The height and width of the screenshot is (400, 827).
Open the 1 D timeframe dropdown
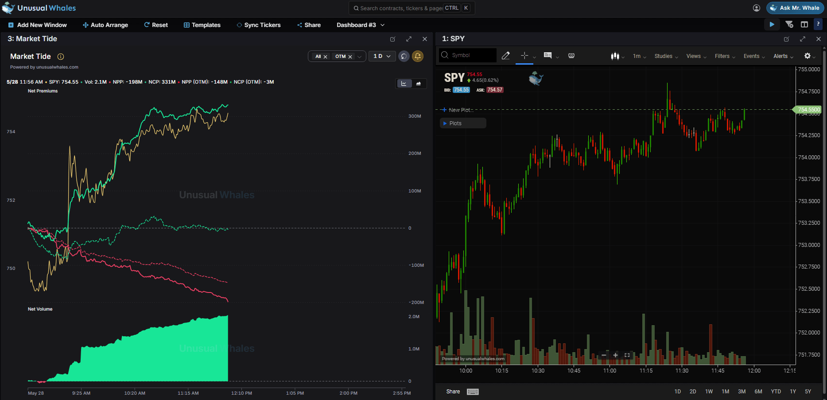click(382, 56)
